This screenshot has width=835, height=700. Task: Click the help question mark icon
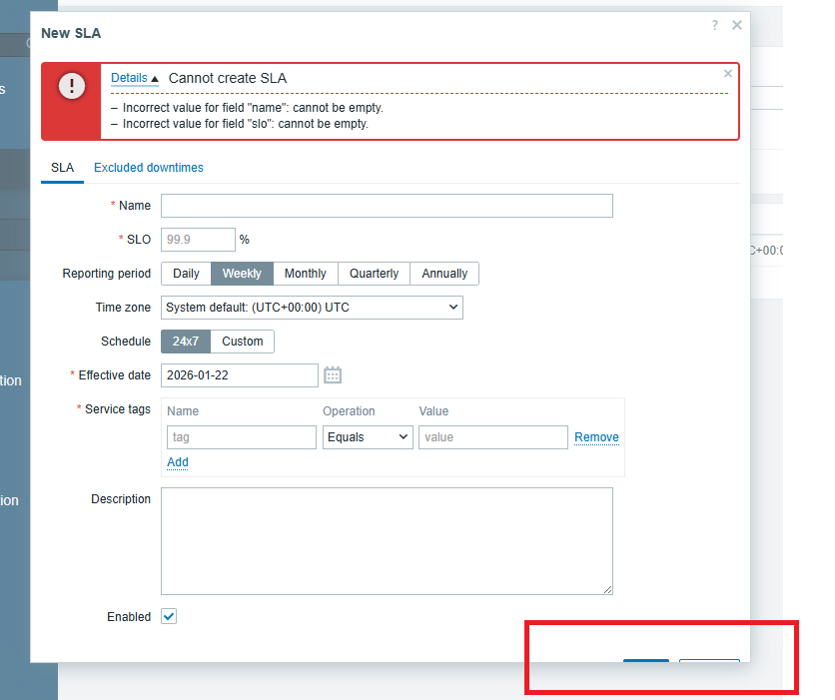pyautogui.click(x=714, y=26)
